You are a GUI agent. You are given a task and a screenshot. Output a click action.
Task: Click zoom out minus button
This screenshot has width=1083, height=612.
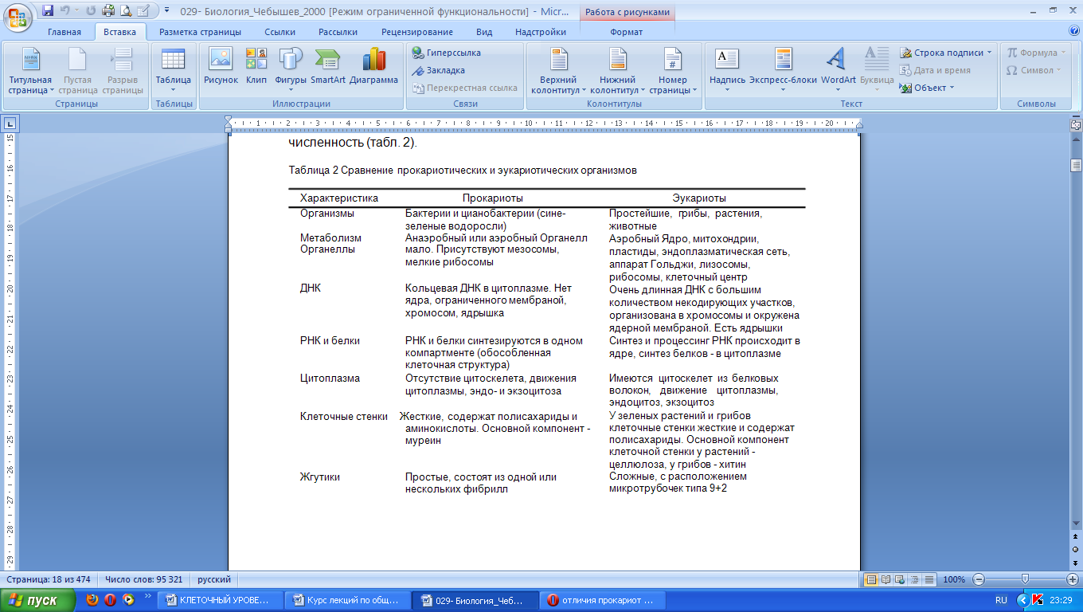(979, 579)
